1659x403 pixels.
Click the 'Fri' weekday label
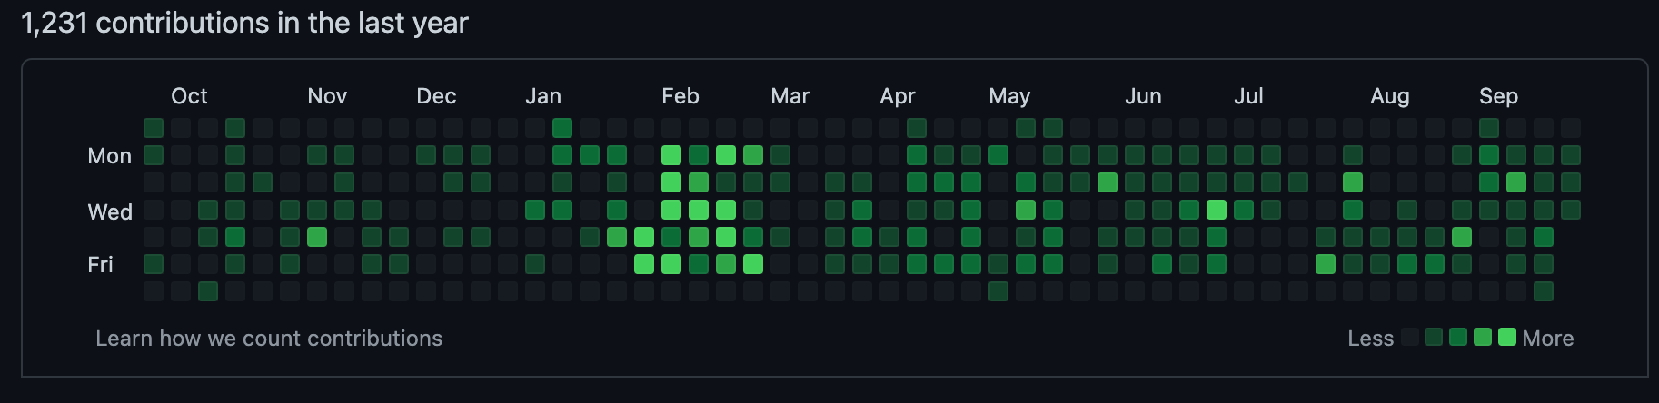[x=100, y=265]
